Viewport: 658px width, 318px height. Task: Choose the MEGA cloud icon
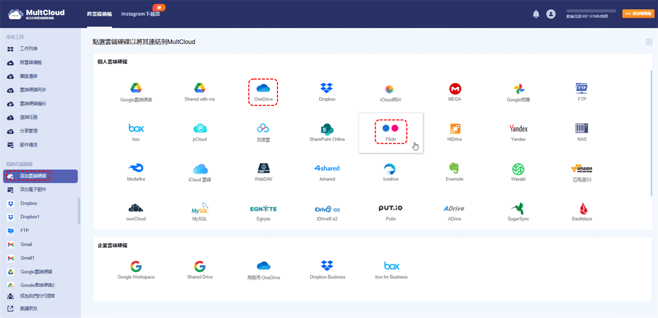(455, 88)
